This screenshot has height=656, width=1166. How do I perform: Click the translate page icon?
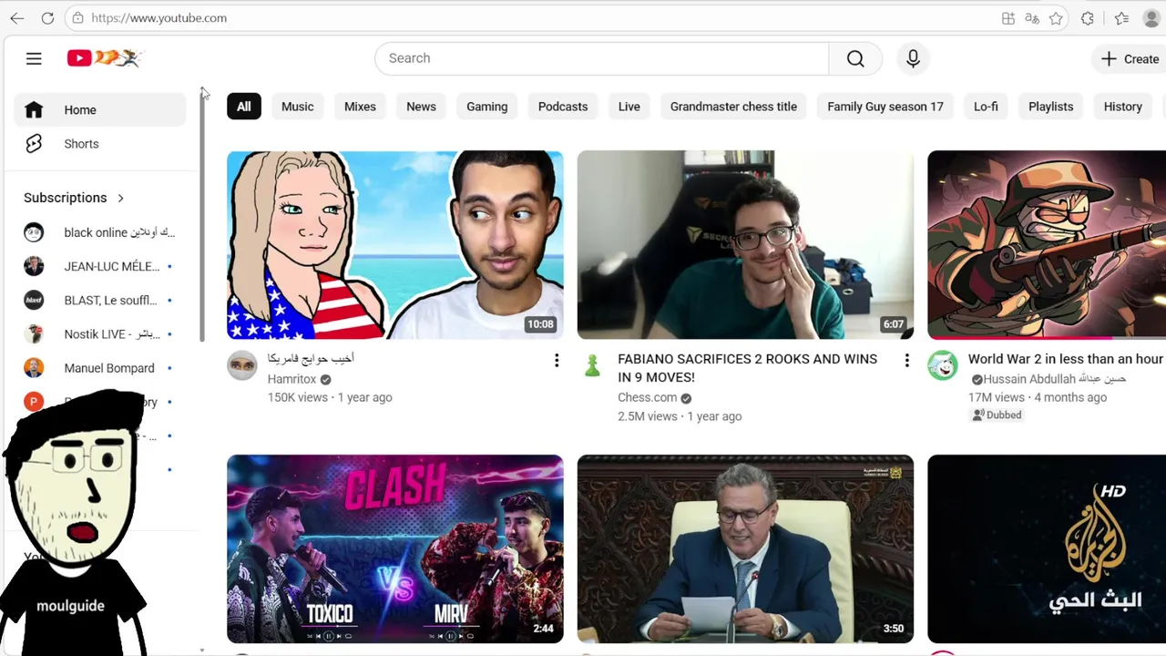1032,18
